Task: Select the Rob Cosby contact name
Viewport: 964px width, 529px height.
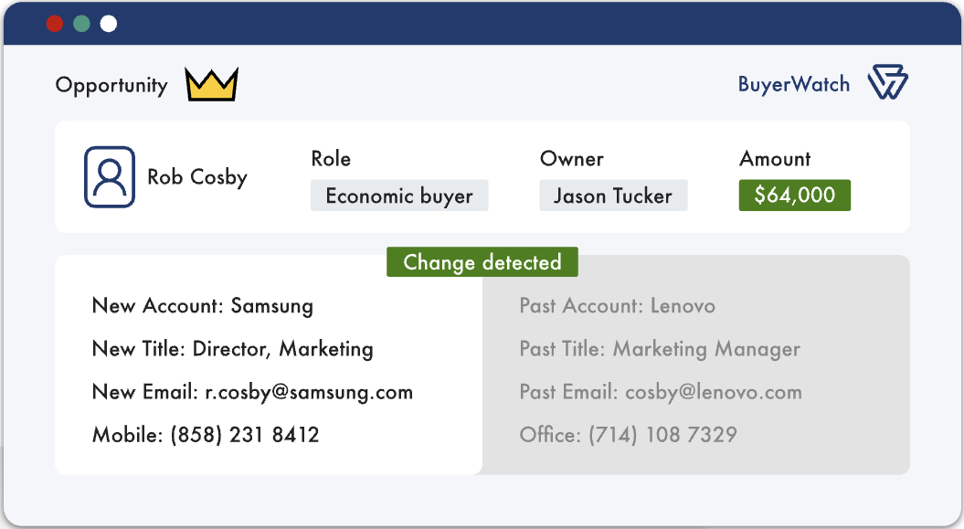Action: point(197,177)
